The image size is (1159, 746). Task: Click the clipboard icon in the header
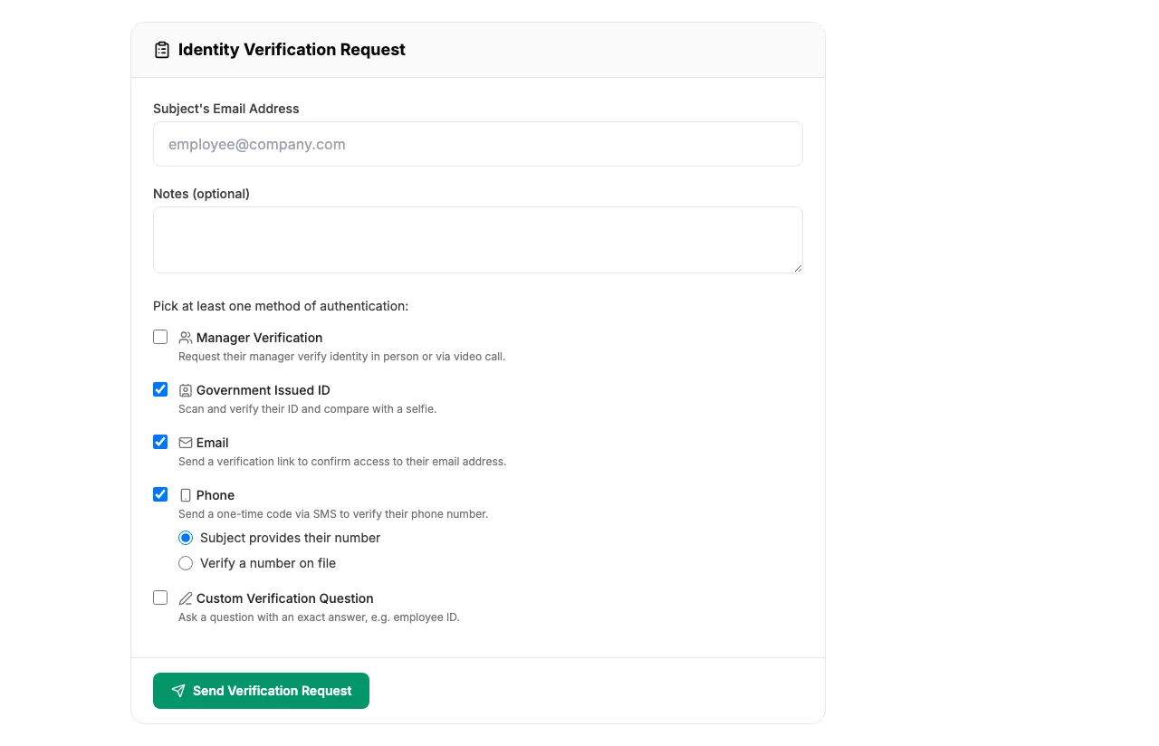[162, 50]
